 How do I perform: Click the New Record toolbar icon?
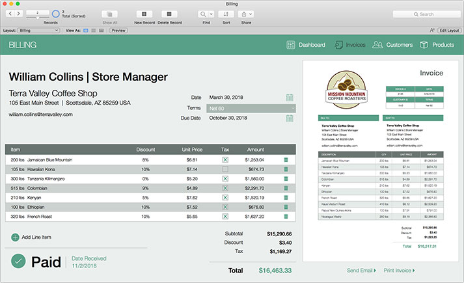(144, 14)
